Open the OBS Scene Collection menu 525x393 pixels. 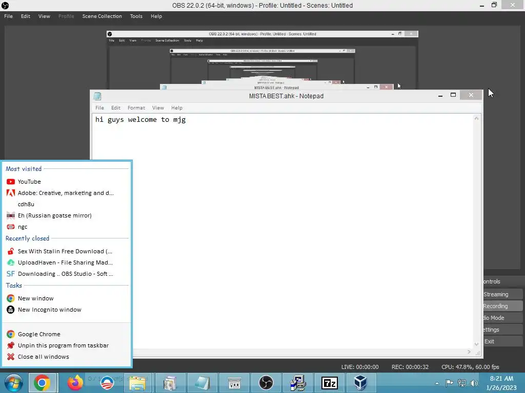[102, 16]
